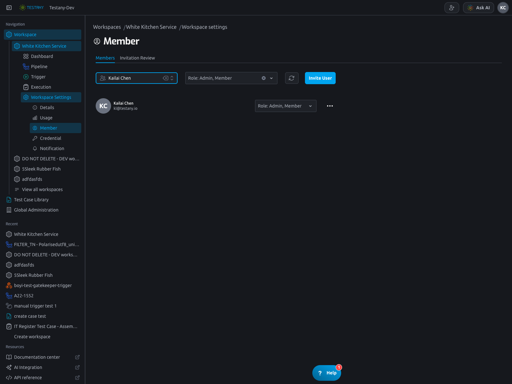Click external link icon for AI Integration
This screenshot has height=384, width=512.
point(77,367)
